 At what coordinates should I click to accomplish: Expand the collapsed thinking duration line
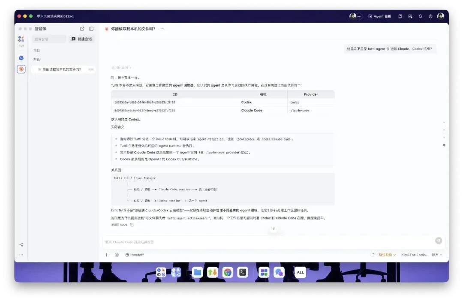click(x=121, y=68)
